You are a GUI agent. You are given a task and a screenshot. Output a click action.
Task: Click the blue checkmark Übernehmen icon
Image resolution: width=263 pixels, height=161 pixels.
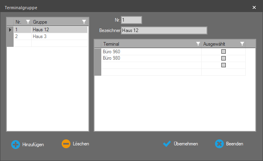click(167, 144)
